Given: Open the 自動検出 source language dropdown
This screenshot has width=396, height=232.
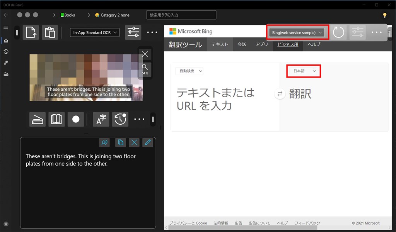Looking at the screenshot, I should (x=189, y=71).
